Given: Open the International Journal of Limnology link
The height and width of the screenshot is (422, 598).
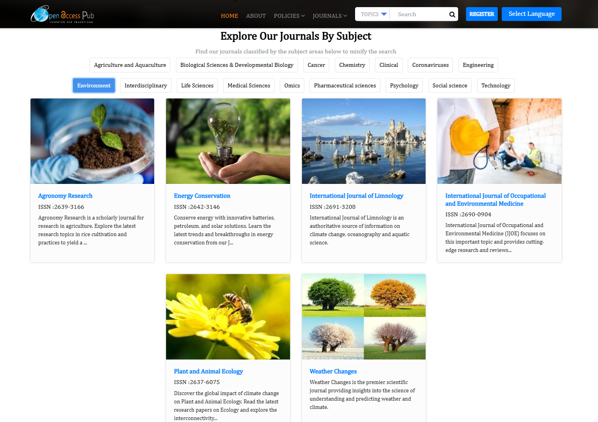Looking at the screenshot, I should pos(356,196).
